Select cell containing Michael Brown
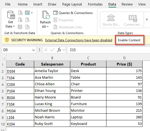This screenshot has height=131, width=150. click(x=52, y=110)
